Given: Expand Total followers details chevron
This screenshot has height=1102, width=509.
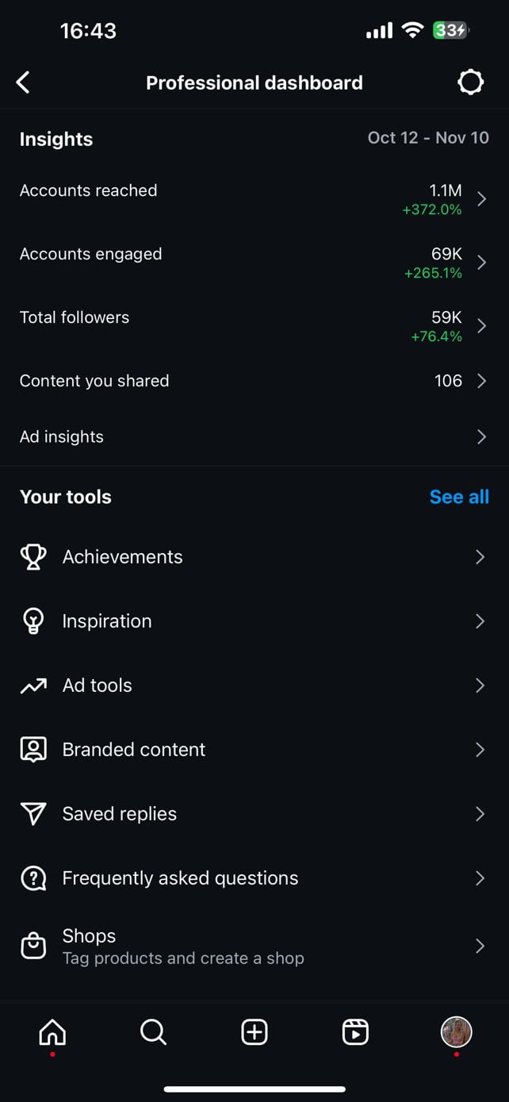Looking at the screenshot, I should point(481,326).
